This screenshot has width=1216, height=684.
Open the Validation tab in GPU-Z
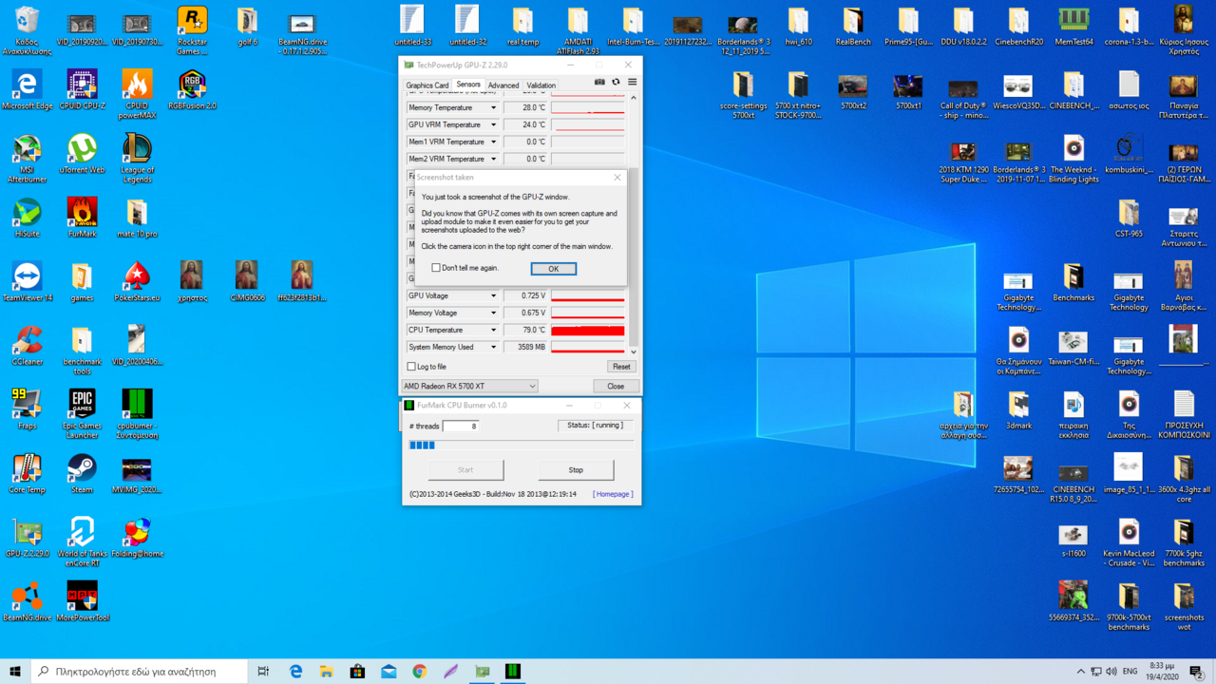[x=541, y=85]
